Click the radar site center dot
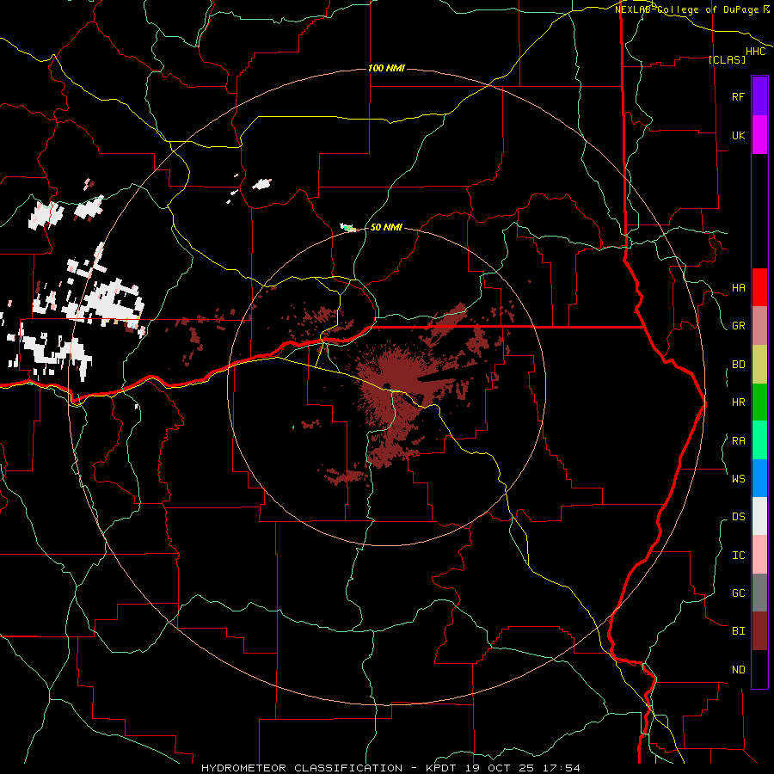 tap(387, 385)
